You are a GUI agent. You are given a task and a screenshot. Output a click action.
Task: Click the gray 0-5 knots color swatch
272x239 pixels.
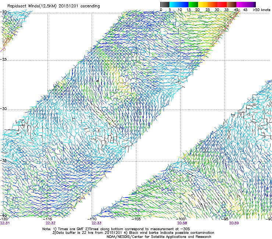pos(165,4)
